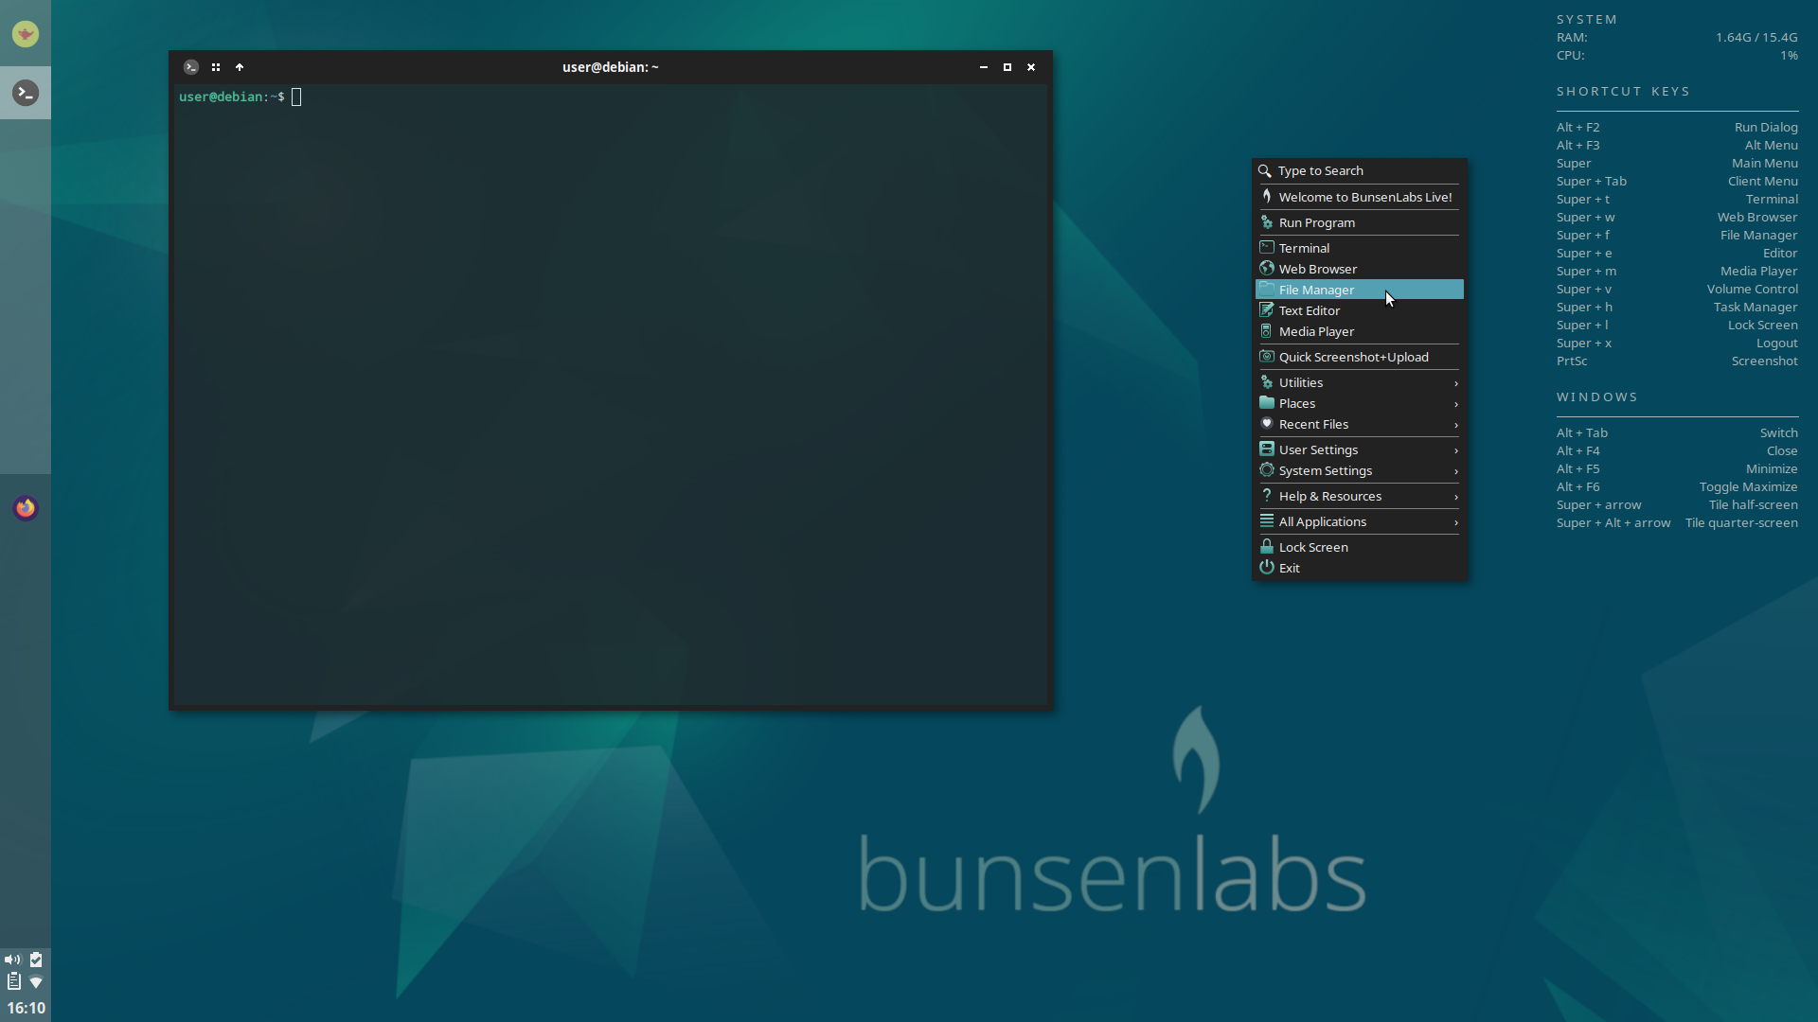Expand the Utilities submenu

point(1360,382)
